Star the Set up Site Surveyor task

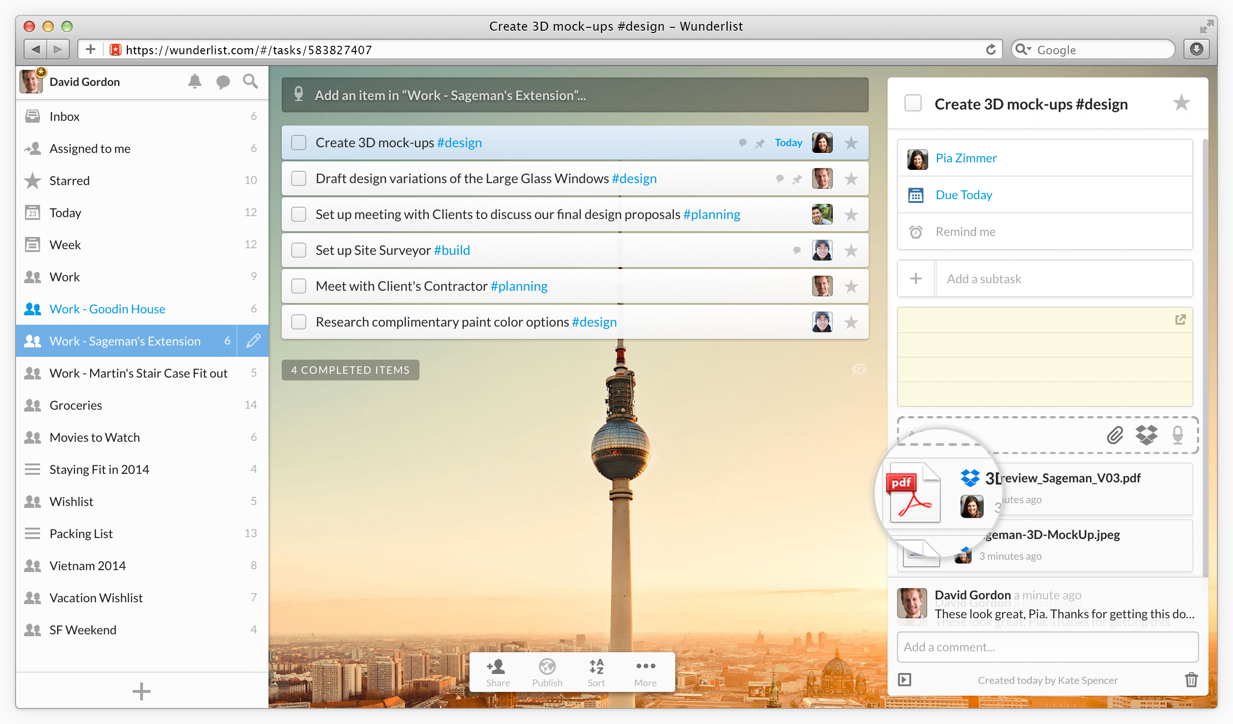click(x=851, y=250)
